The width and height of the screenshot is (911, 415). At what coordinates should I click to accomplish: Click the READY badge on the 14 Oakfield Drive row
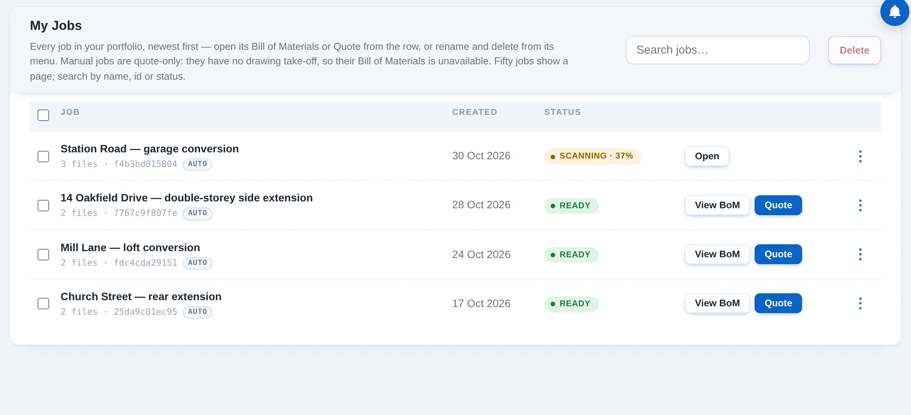571,206
